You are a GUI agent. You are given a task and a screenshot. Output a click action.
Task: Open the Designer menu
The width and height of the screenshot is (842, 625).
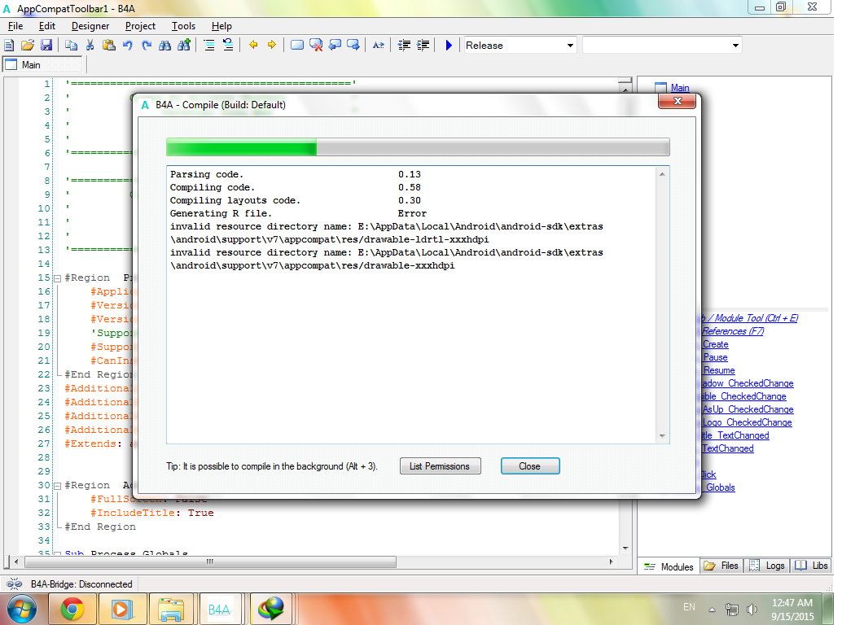click(x=90, y=26)
